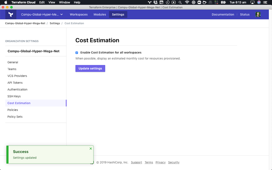Open Notification Center from the menu bar
Image resolution: width=272 pixels, height=170 pixels.
pyautogui.click(x=266, y=2)
